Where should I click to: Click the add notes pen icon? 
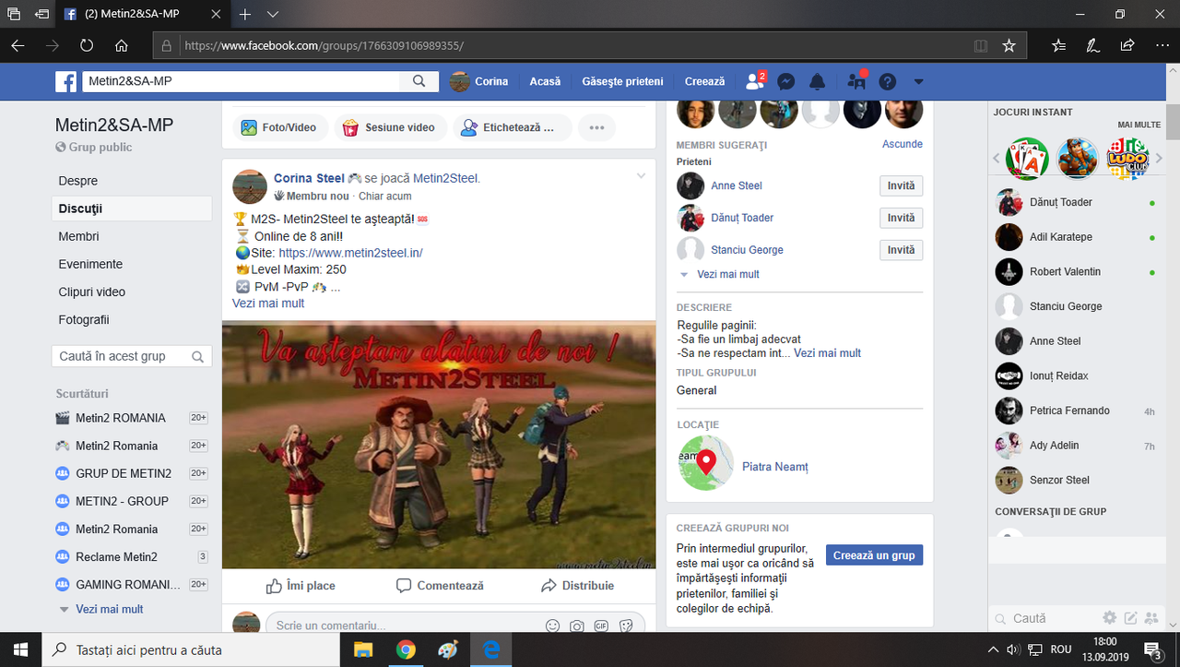click(1092, 45)
